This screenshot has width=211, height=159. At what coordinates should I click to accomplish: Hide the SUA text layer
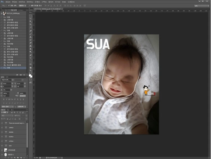[2, 146]
